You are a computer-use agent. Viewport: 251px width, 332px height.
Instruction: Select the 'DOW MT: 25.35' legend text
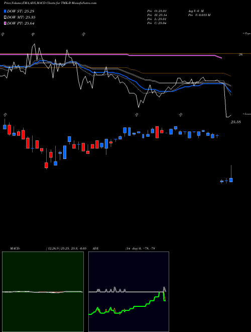click(x=21, y=18)
